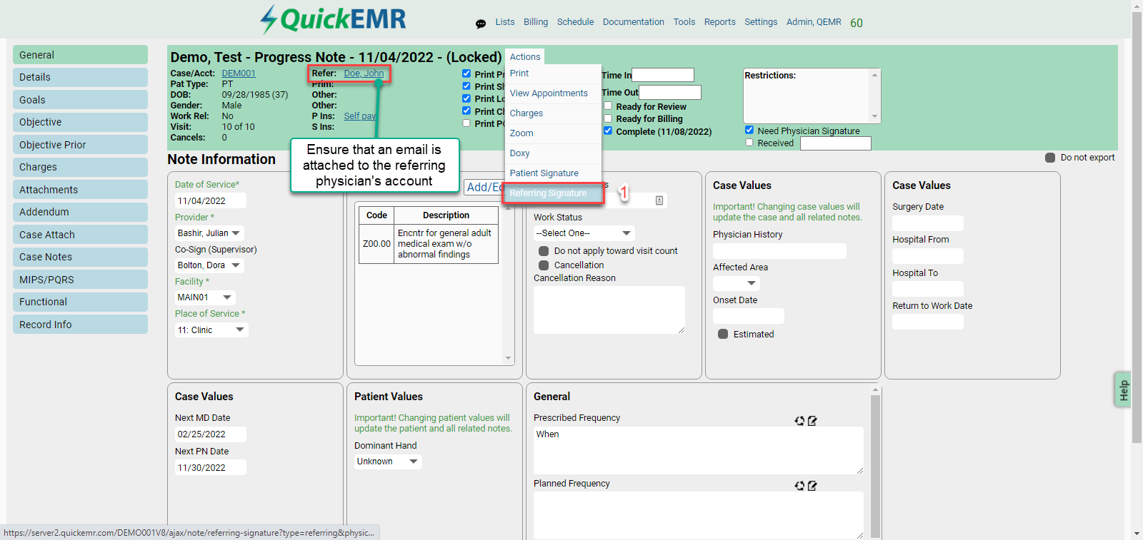Switch to Objective Prior sidebar tab
1143x540 pixels.
pos(80,145)
